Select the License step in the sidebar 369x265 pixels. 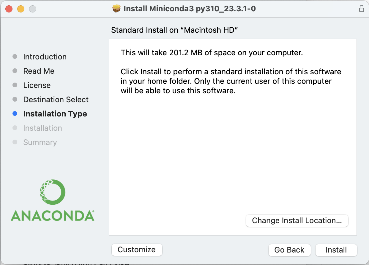point(37,85)
